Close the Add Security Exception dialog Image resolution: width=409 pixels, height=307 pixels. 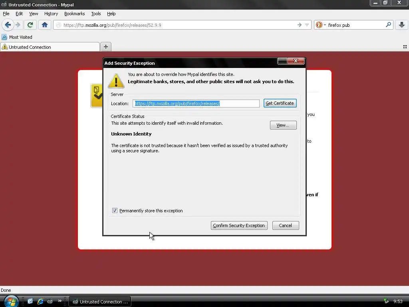pyautogui.click(x=296, y=61)
